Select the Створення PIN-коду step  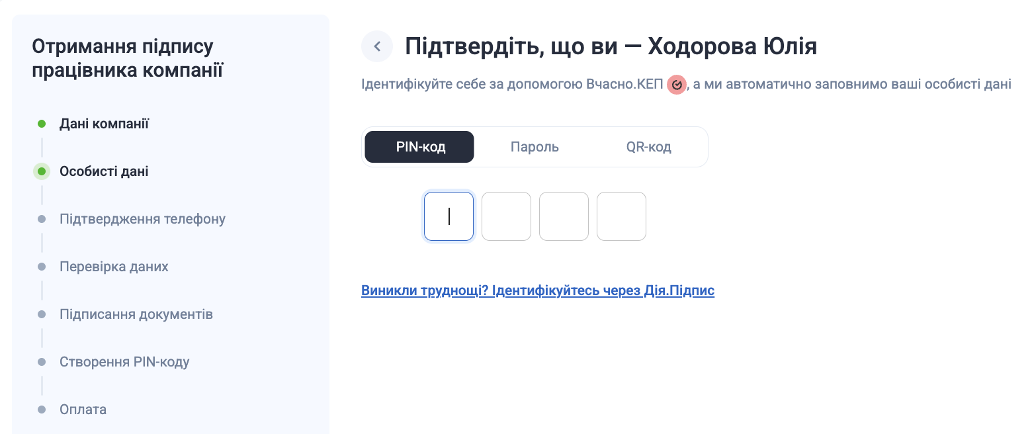[x=124, y=362]
